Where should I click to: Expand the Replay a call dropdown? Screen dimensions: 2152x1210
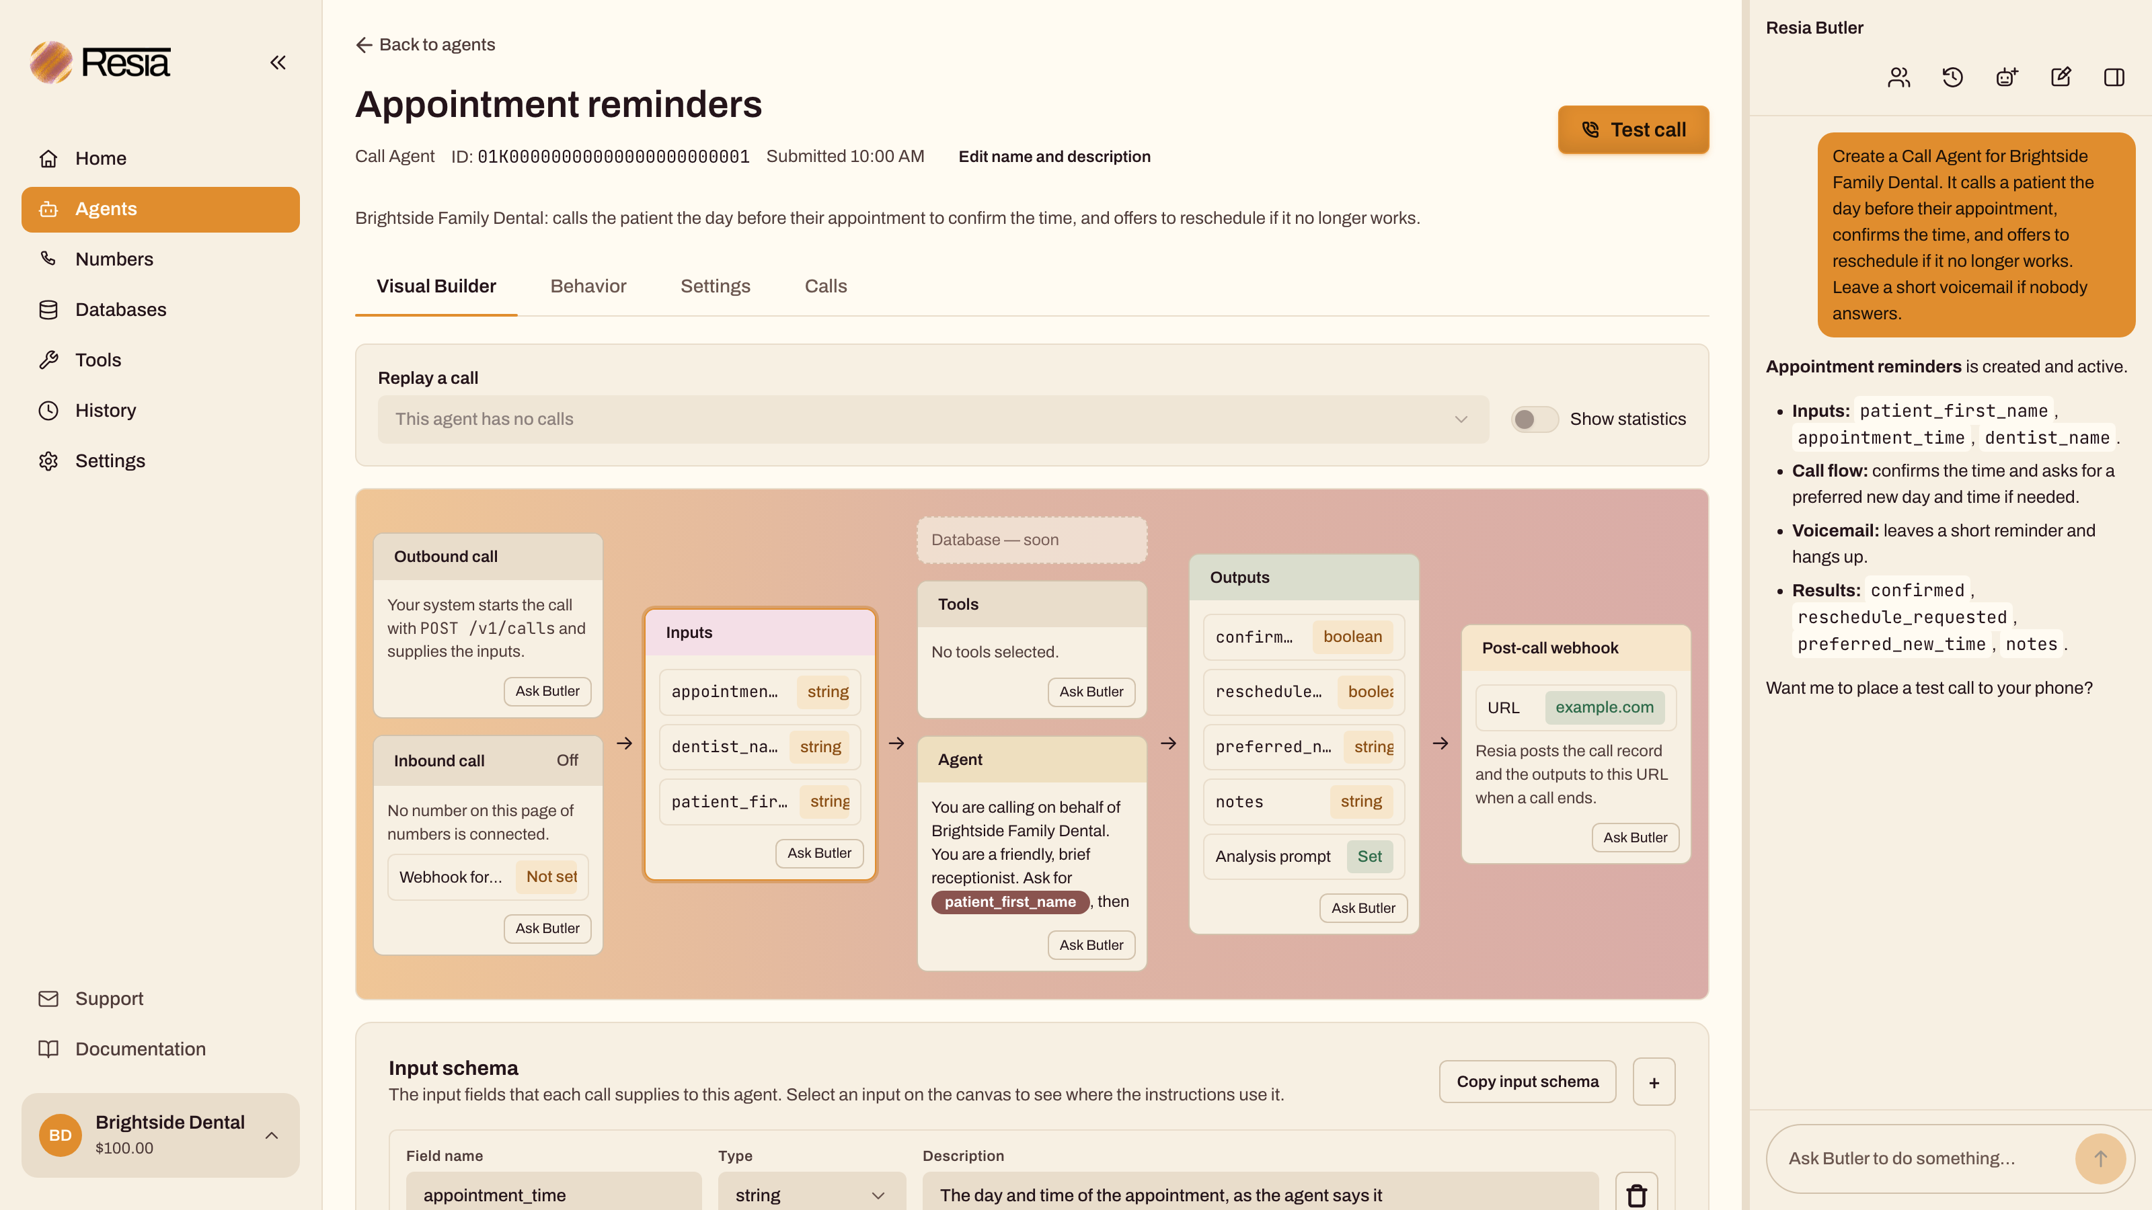coord(933,419)
